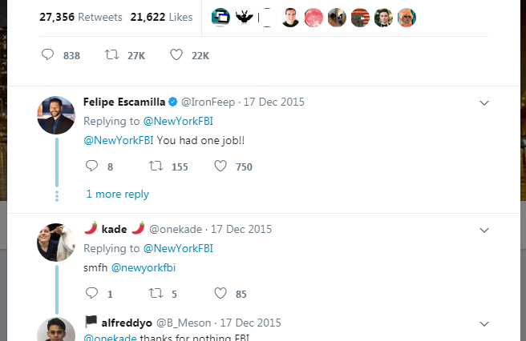
Task: Like Felipe Escamilla's "You had one job" tweet
Action: [x=221, y=166]
